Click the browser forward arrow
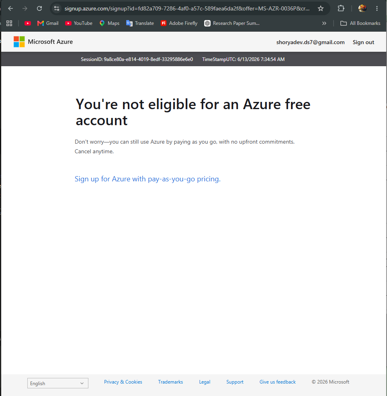The image size is (387, 396). [x=25, y=8]
